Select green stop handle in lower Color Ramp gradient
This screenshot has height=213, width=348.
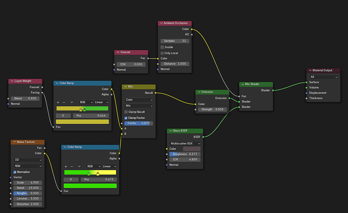(89, 174)
